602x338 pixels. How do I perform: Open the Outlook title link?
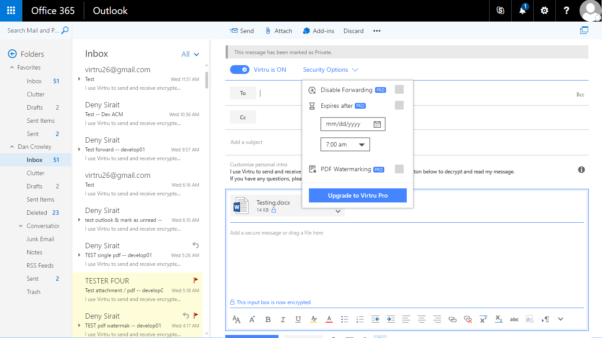coord(110,11)
